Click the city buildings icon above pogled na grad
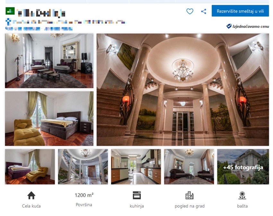Image resolution: width=273 pixels, height=216 pixels. click(x=189, y=195)
